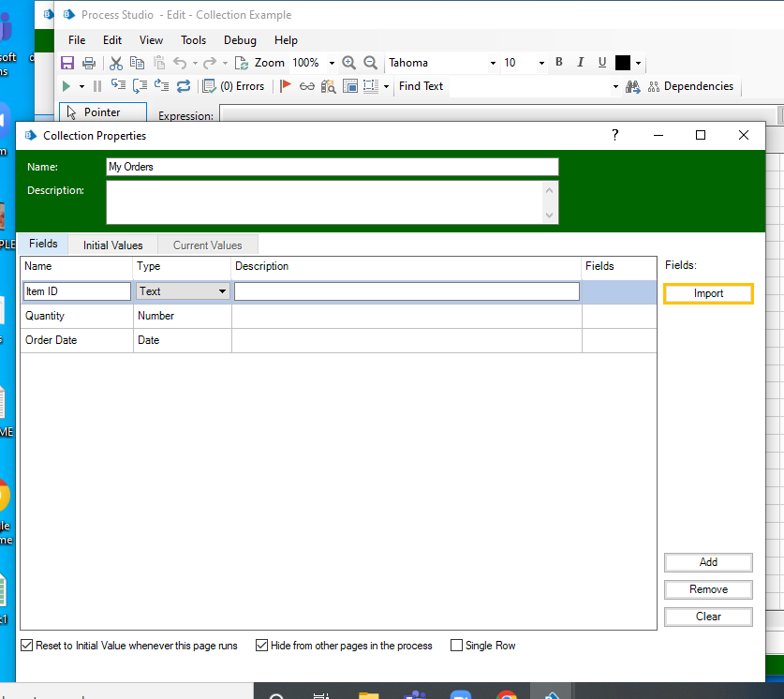Click the Cut scissors icon
This screenshot has width=784, height=699.
pos(116,63)
